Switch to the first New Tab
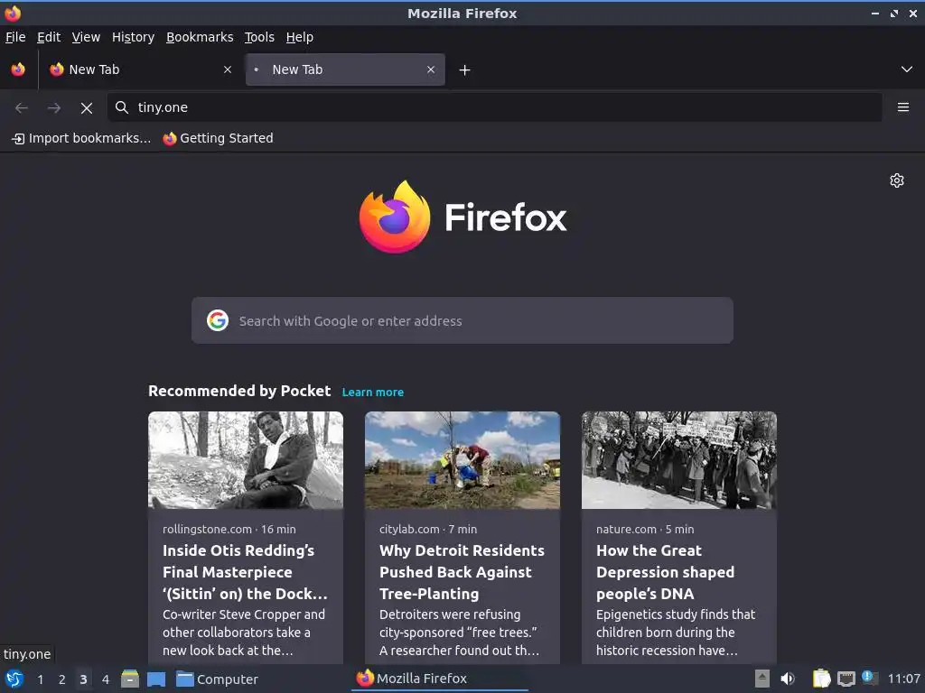This screenshot has width=925, height=693. [x=140, y=69]
